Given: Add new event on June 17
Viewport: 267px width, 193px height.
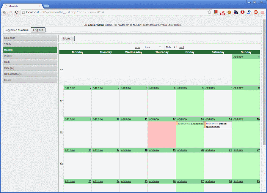Looking at the screenshot, I should pyautogui.click(x=98, y=150).
